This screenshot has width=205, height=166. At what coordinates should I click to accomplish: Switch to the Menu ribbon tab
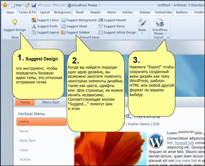[x=112, y=12]
